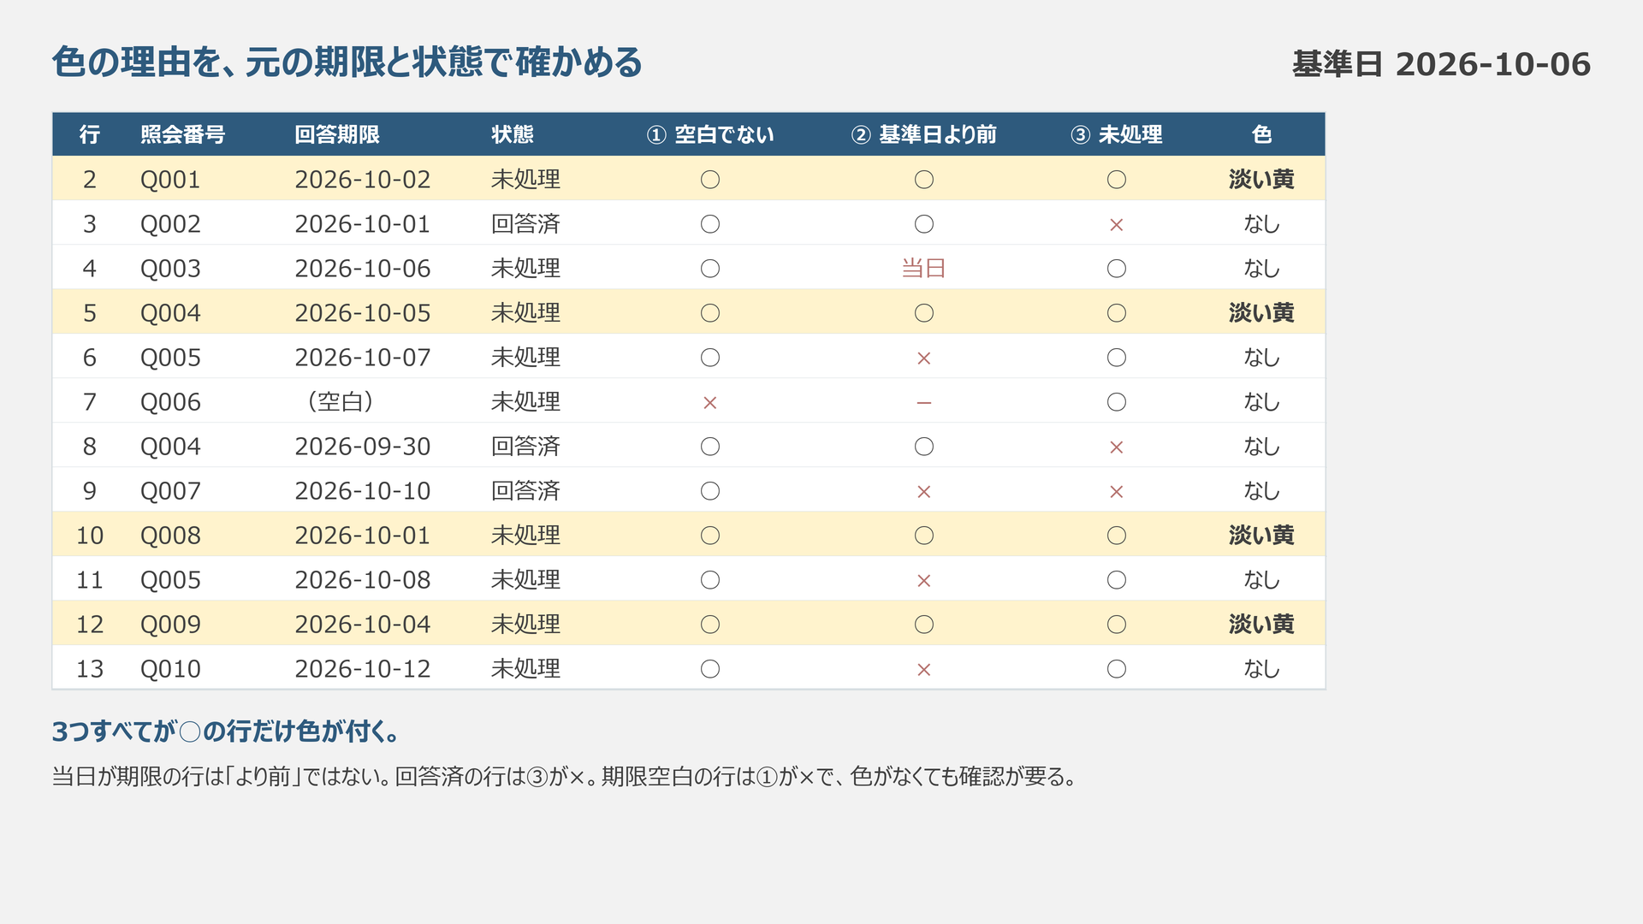1643x924 pixels.
Task: Click the date 2026-10-02
Action: (363, 180)
